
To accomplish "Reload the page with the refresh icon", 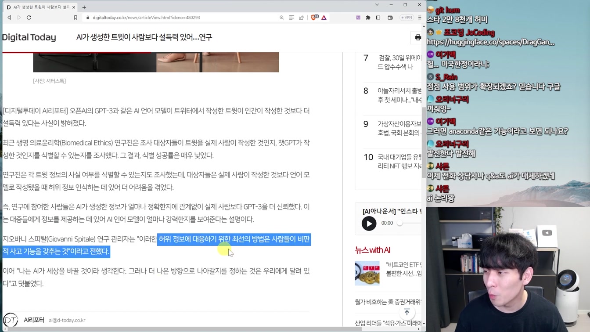I will point(29,18).
